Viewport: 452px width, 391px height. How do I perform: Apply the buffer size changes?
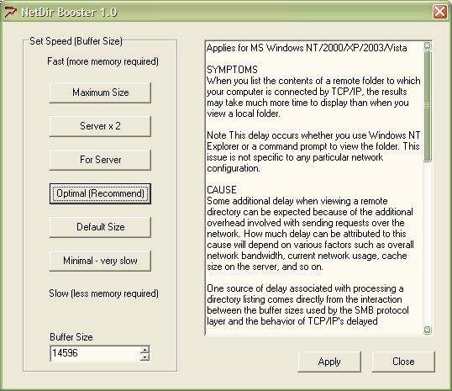[329, 362]
